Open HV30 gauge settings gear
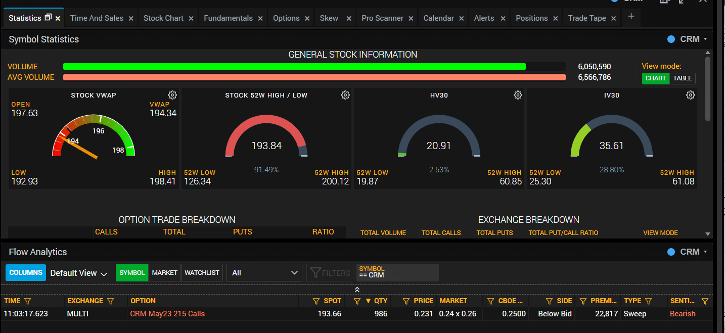 click(x=518, y=95)
